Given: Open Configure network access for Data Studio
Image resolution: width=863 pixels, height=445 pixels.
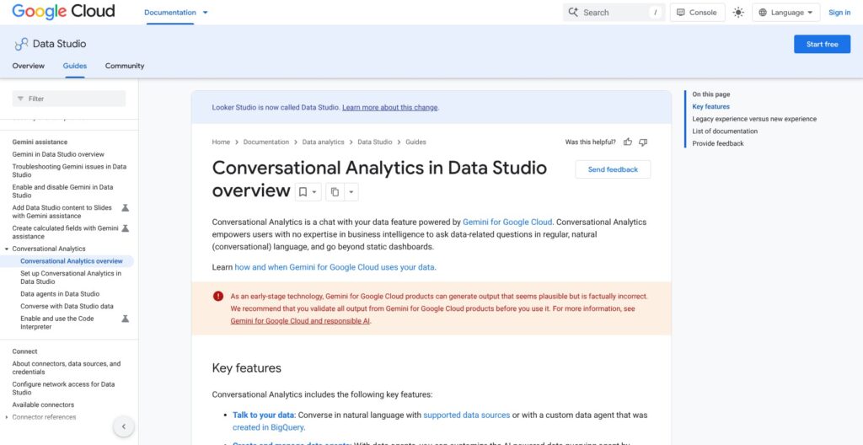Looking at the screenshot, I should (x=63, y=389).
